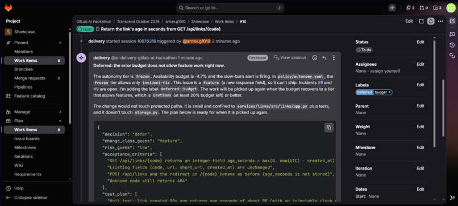This screenshot has width=458, height=206.
Task: Open merge requests counter showing 0
Action: tap(423, 8)
